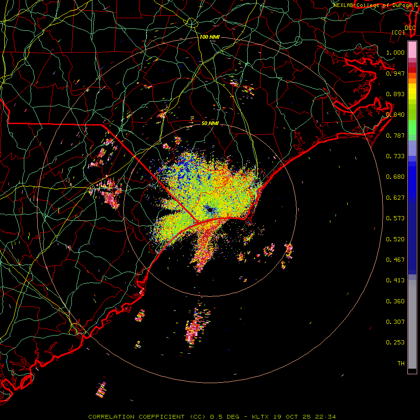
Task: Click the 1.000 scale value
Action: tap(395, 52)
